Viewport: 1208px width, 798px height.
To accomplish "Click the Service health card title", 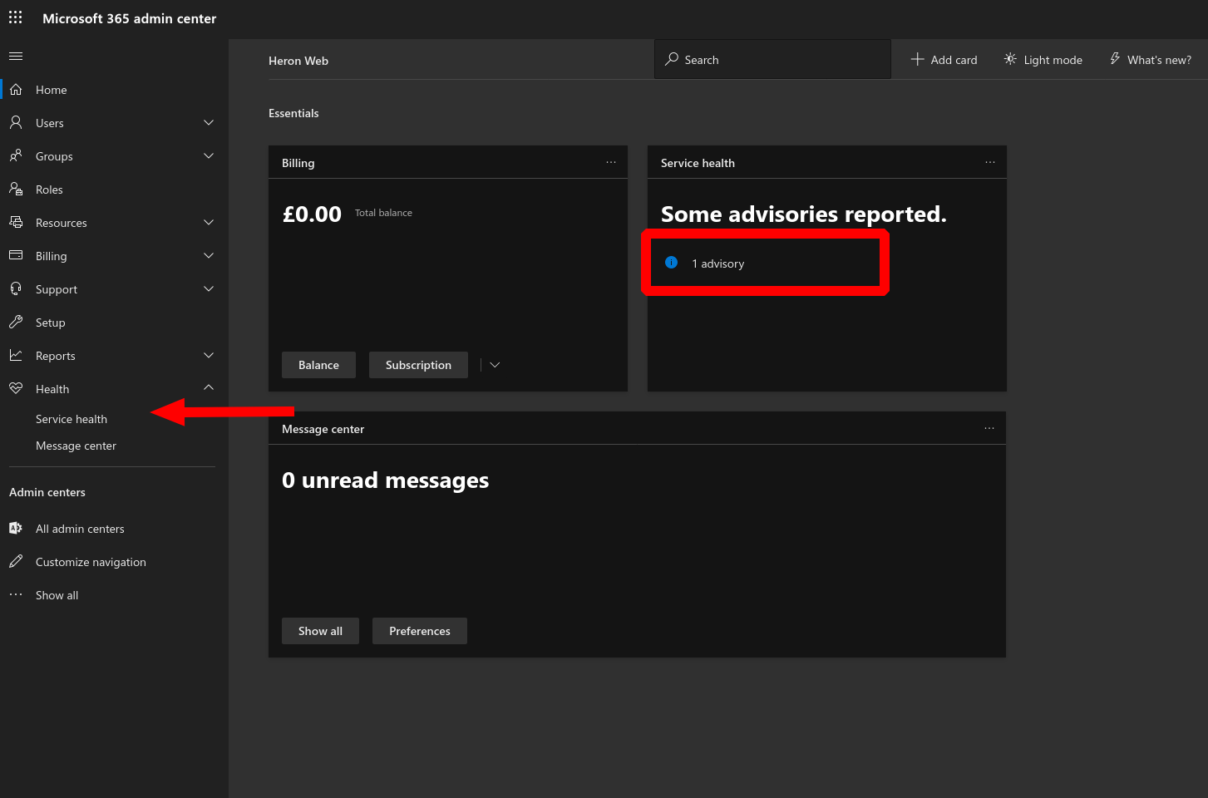I will click(x=698, y=163).
